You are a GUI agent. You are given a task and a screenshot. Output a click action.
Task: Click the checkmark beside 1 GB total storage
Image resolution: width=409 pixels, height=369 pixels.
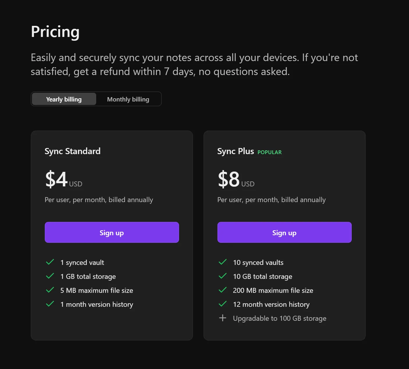pos(50,276)
